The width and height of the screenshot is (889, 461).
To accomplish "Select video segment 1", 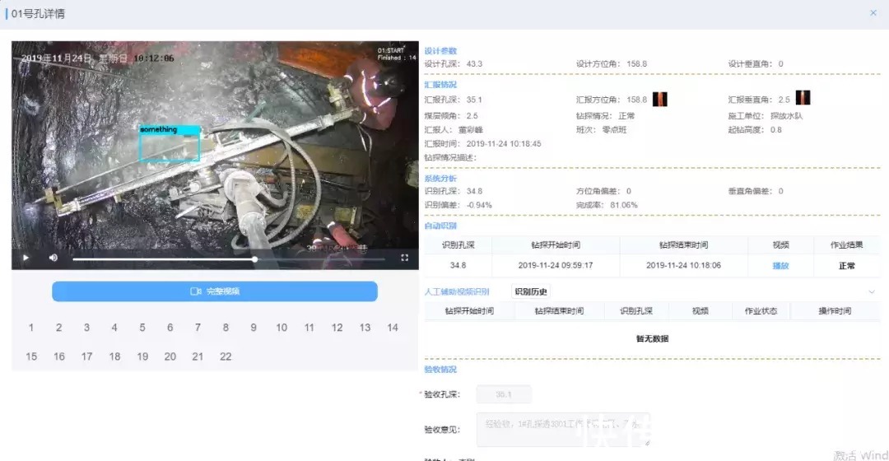I will coord(31,328).
